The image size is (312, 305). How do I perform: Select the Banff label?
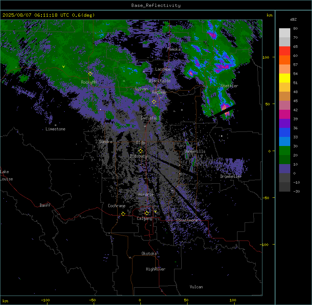(45, 205)
